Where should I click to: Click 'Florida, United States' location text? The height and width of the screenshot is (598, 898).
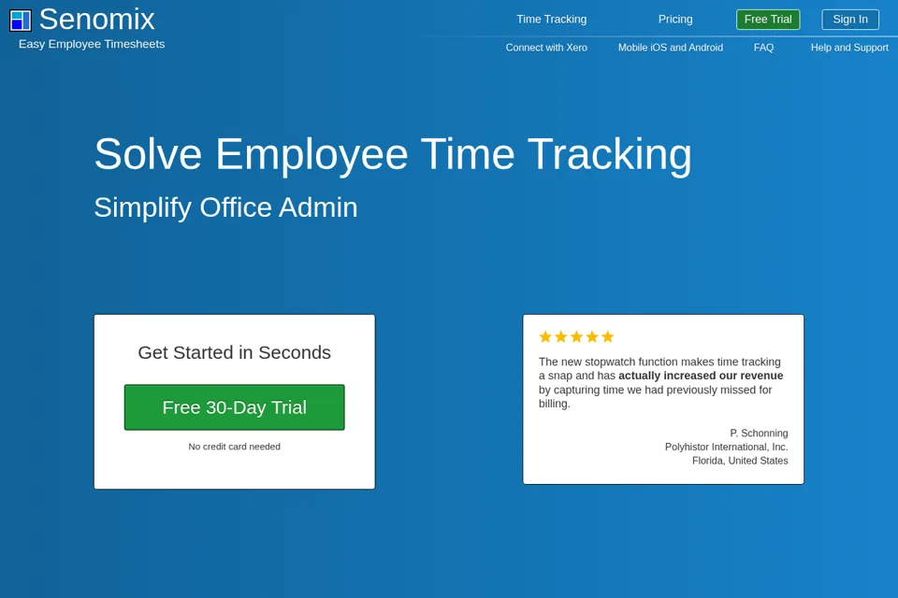(740, 461)
